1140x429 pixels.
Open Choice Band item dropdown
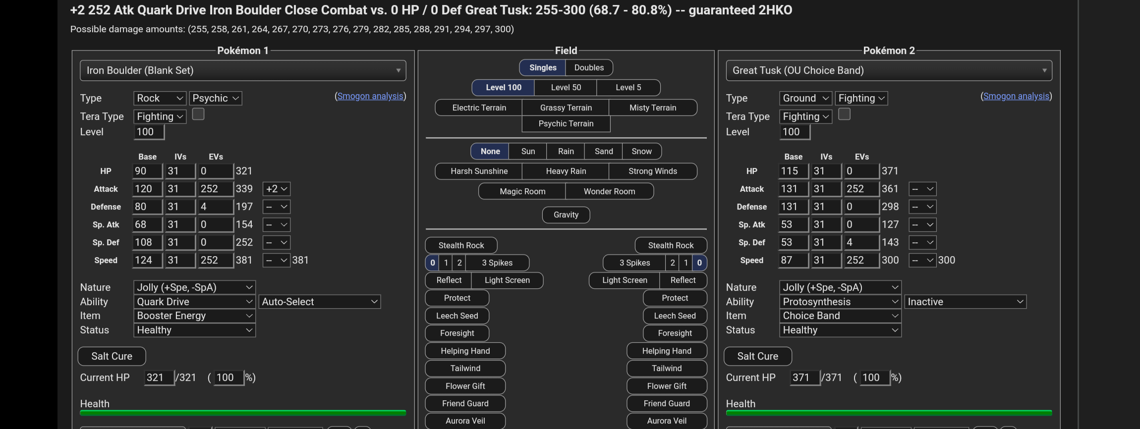[x=840, y=316]
